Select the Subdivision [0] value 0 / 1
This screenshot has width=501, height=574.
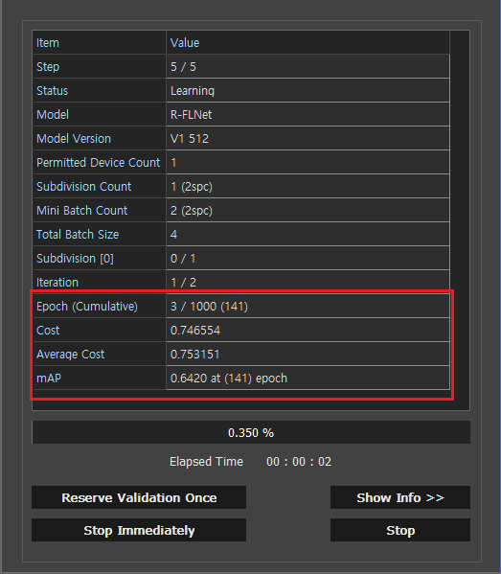click(307, 259)
